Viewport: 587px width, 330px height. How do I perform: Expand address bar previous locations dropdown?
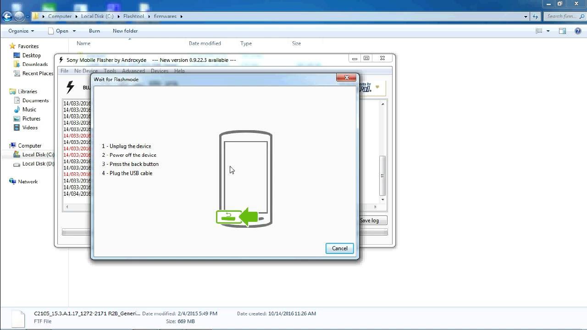click(x=526, y=16)
